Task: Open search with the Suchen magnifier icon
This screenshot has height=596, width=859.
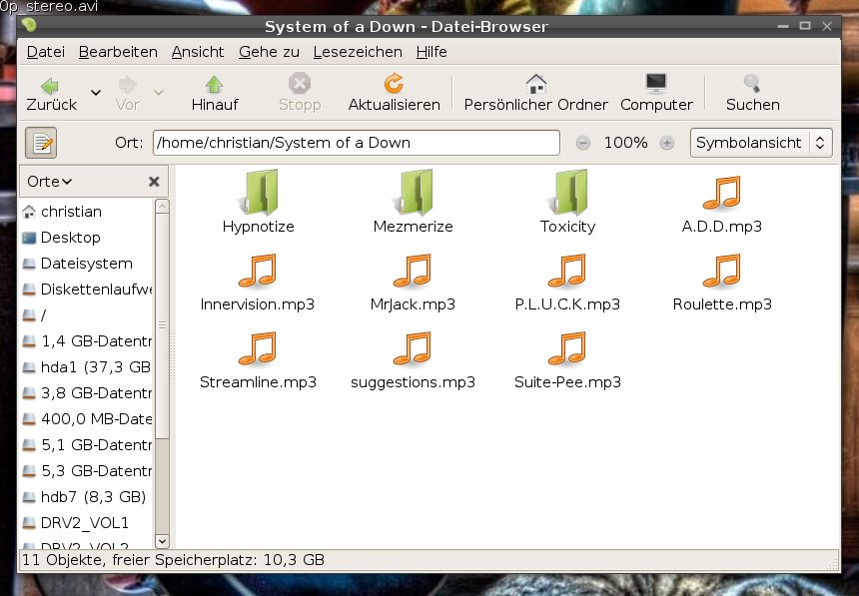Action: tap(752, 84)
